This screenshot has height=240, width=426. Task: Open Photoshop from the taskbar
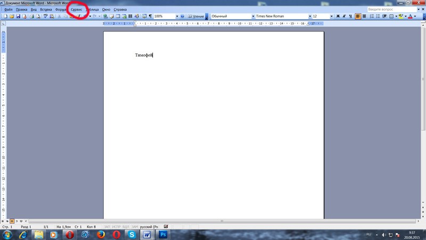[x=163, y=235]
